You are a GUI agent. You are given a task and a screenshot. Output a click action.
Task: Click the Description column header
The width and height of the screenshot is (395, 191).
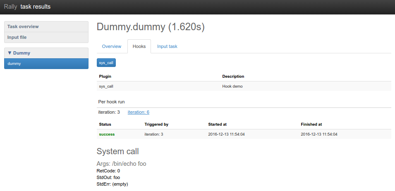point(233,76)
